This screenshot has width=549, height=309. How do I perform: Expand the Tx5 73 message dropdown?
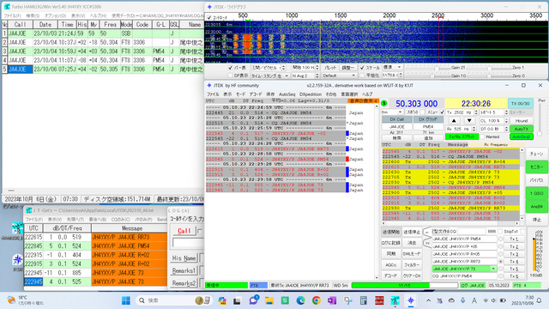(493, 269)
